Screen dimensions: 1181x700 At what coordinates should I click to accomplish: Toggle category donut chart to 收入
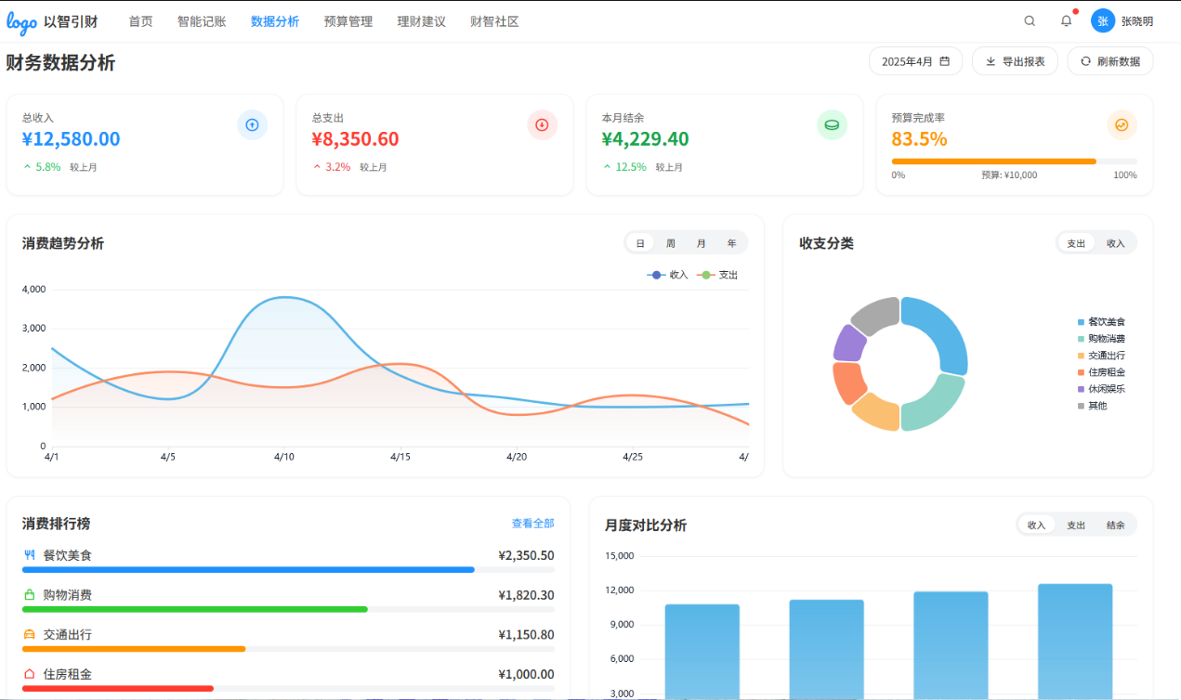[x=1115, y=243]
